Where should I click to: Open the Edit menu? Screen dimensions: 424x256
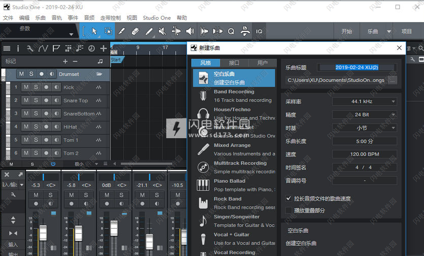(24, 18)
